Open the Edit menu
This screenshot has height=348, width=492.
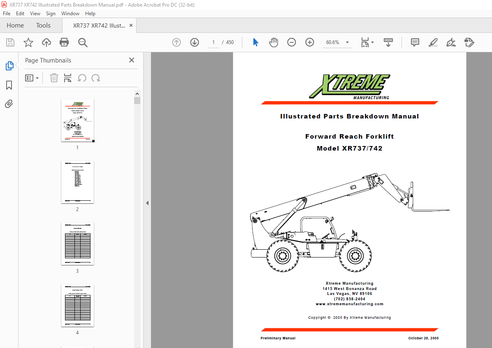click(x=20, y=14)
